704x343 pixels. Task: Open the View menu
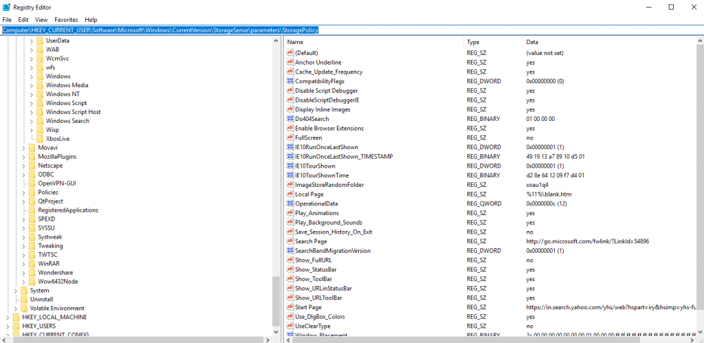tap(41, 20)
